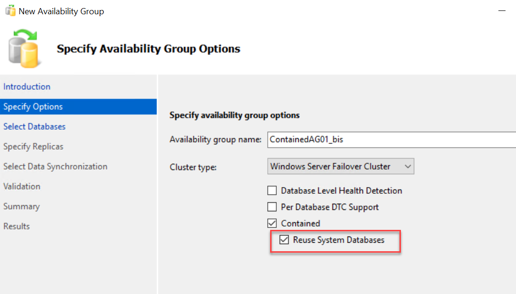
Task: Minimize the New Availability Group window
Action: pos(501,10)
